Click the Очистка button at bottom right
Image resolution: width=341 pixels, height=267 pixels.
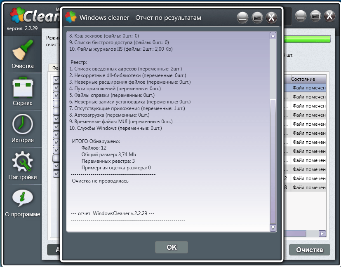coord(310,250)
